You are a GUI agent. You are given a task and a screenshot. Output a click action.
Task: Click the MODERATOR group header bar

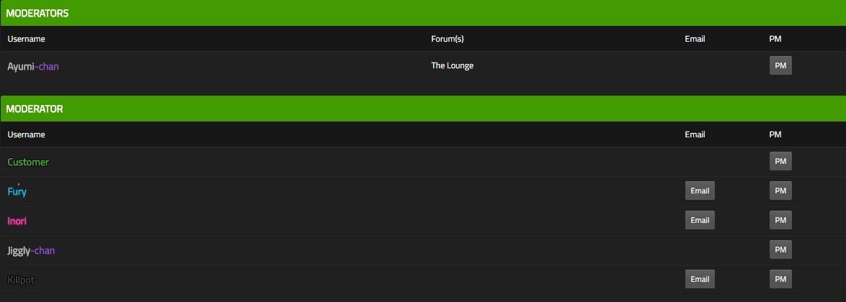(423, 109)
